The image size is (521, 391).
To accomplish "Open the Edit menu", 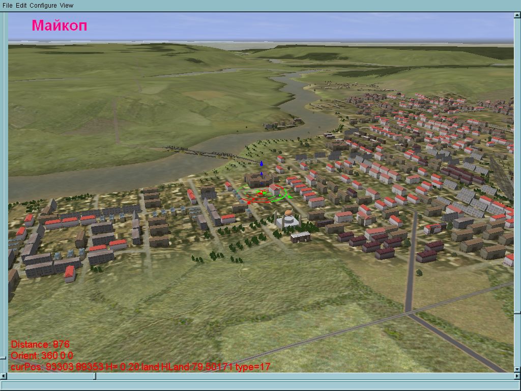I will point(21,5).
